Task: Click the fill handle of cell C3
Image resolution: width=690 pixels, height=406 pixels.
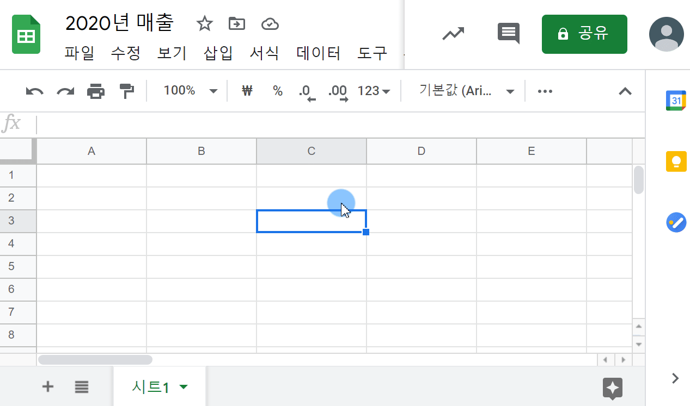Action: (x=366, y=232)
